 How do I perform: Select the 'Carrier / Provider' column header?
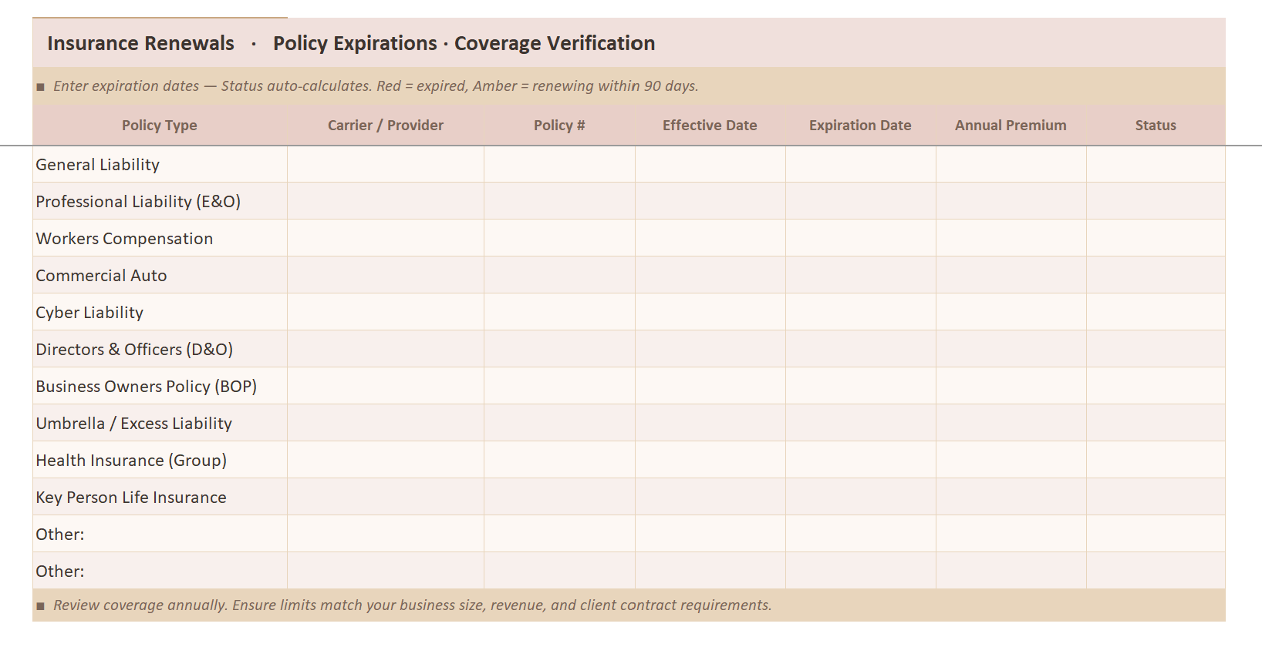pos(386,126)
